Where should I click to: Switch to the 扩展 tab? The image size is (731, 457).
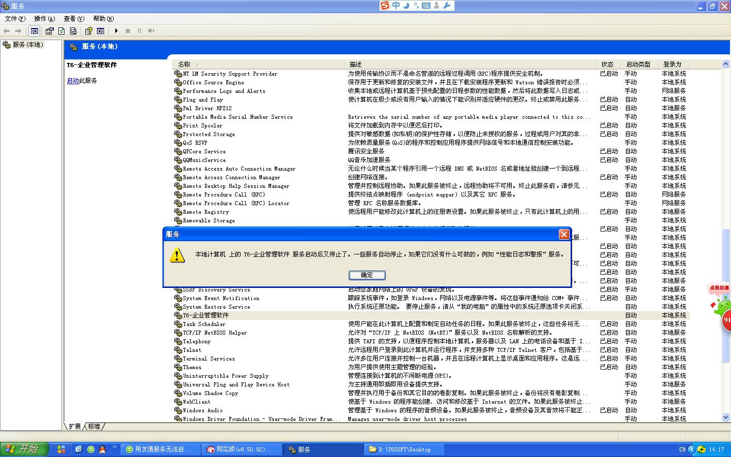75,427
